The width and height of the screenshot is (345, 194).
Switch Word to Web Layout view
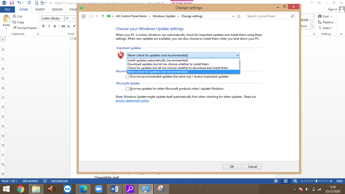click(x=295, y=181)
